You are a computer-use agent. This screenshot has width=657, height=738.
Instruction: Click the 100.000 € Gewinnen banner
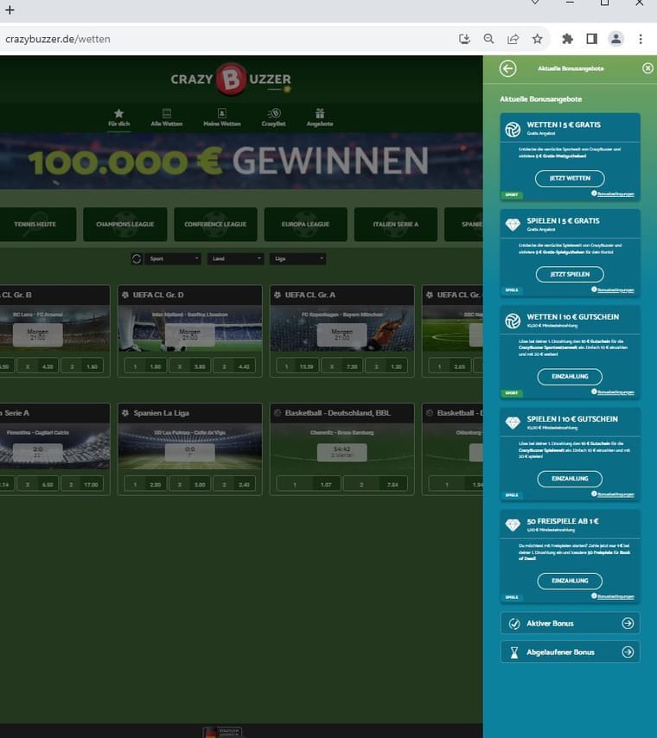pos(241,161)
